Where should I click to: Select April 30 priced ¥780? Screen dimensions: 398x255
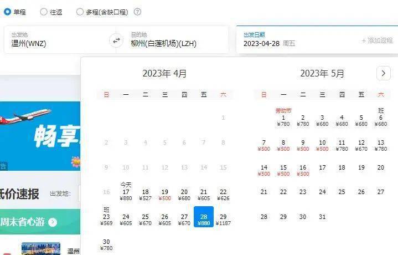(x=106, y=244)
